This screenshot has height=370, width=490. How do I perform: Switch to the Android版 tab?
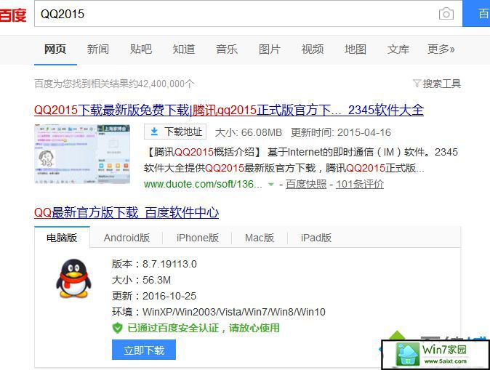[126, 238]
